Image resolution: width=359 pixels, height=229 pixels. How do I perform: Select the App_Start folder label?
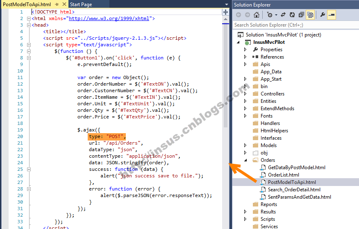click(271, 79)
